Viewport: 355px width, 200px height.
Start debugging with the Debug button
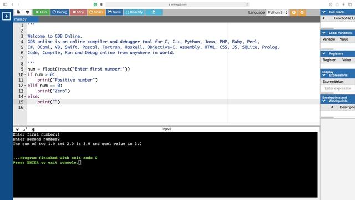tap(60, 12)
